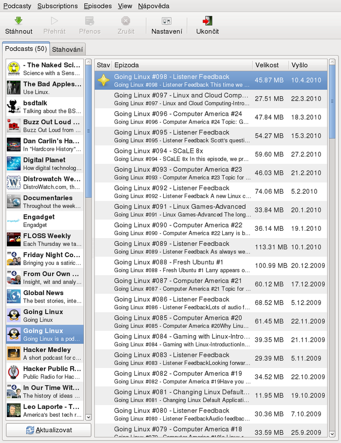Open the Episodes menu
This screenshot has width=341, height=443.
(x=97, y=6)
